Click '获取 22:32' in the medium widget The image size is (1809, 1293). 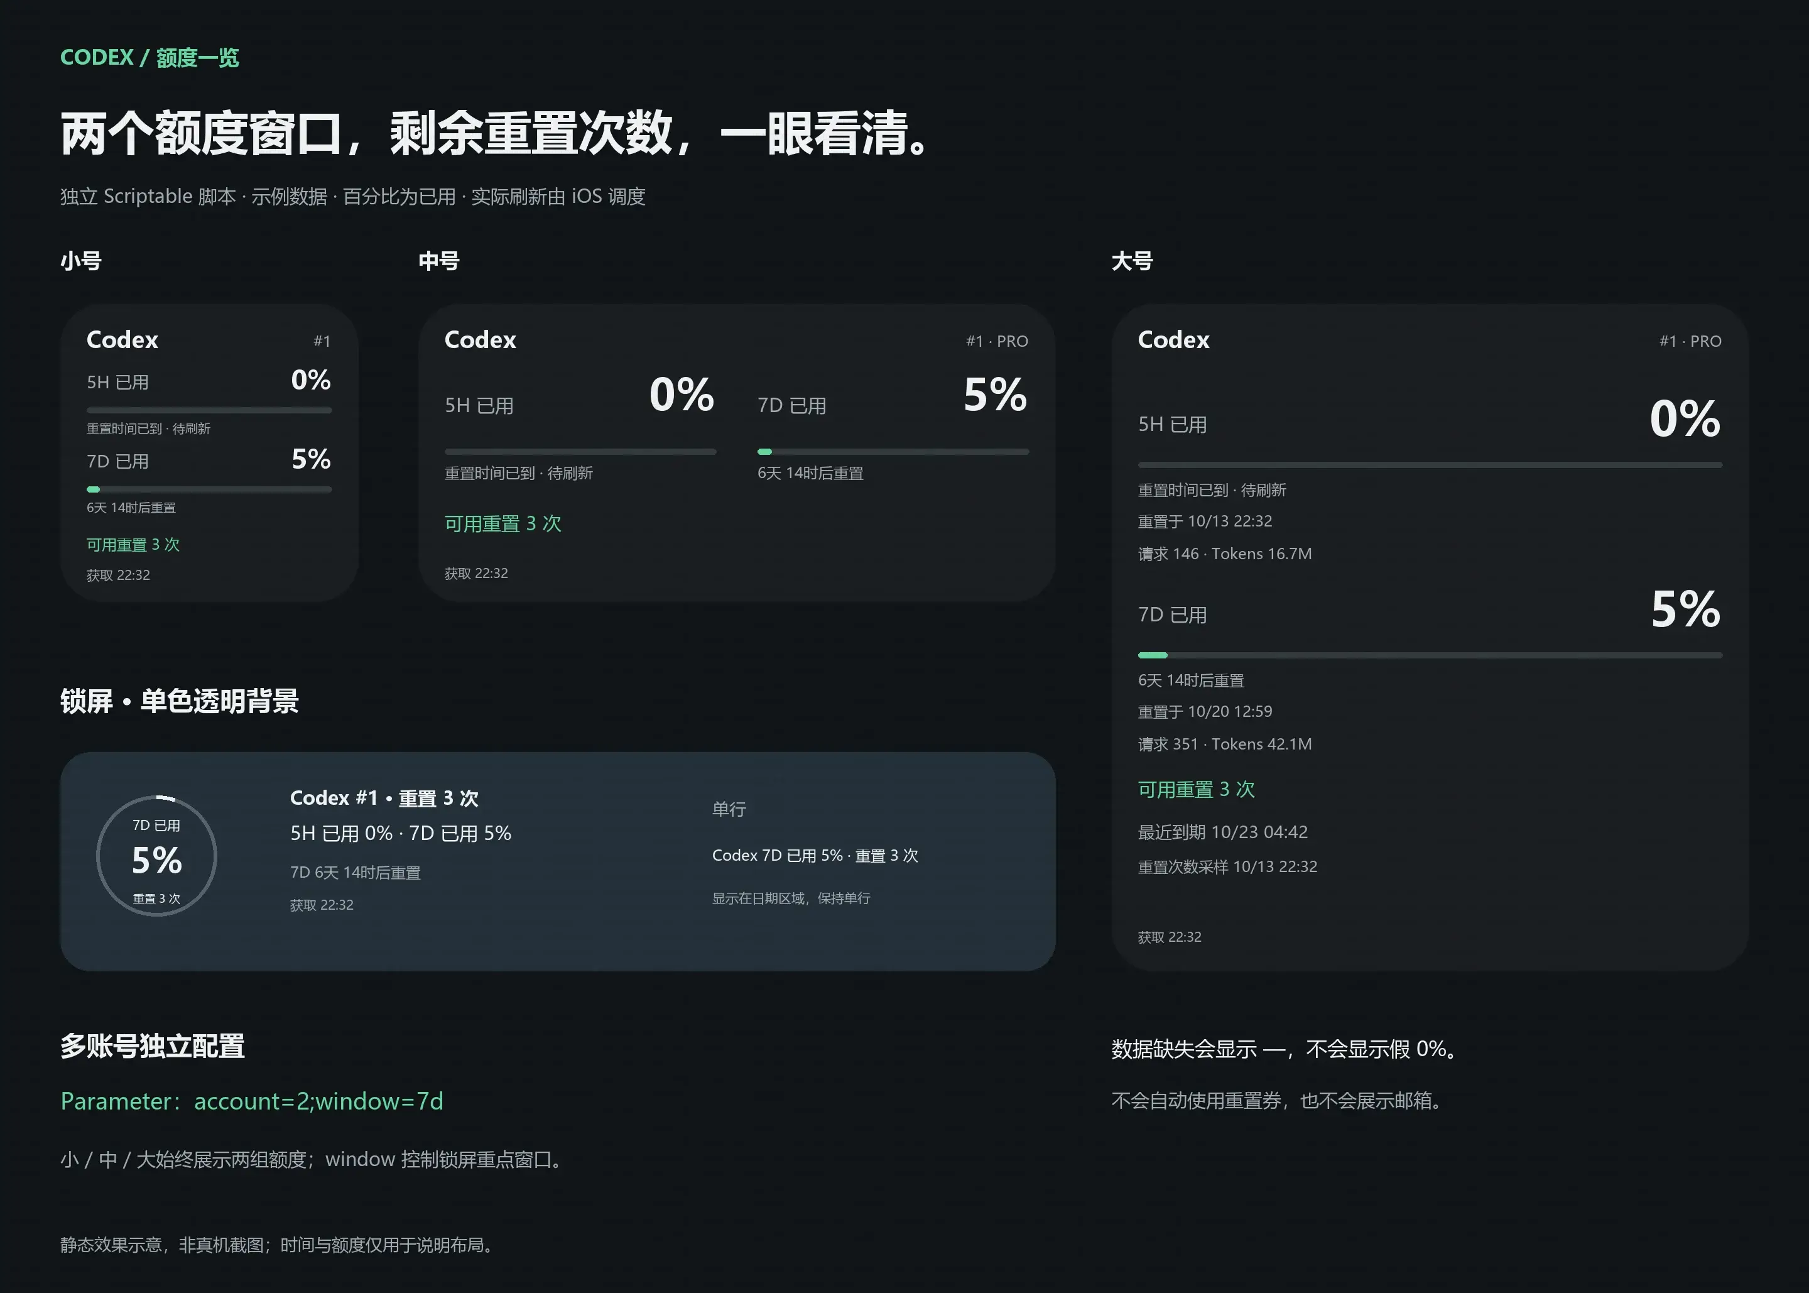click(x=476, y=573)
